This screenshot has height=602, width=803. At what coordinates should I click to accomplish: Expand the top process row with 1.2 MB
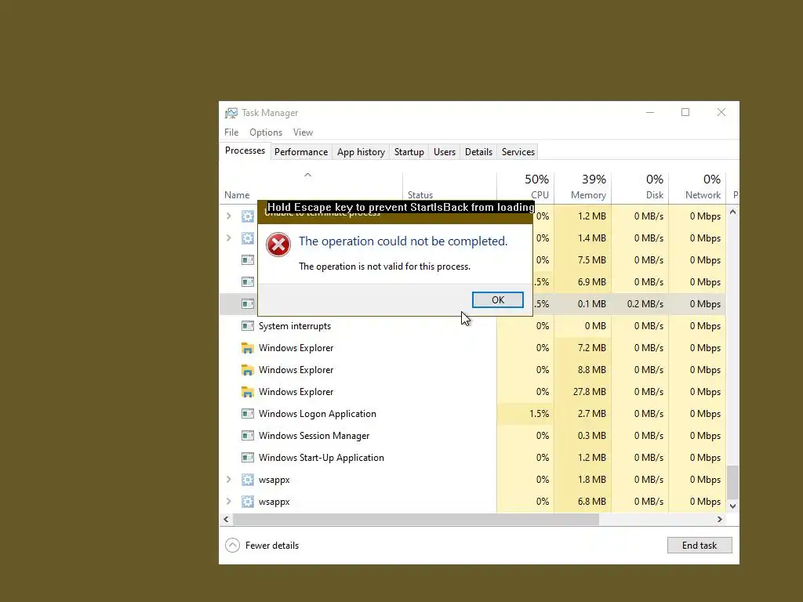pyautogui.click(x=229, y=216)
